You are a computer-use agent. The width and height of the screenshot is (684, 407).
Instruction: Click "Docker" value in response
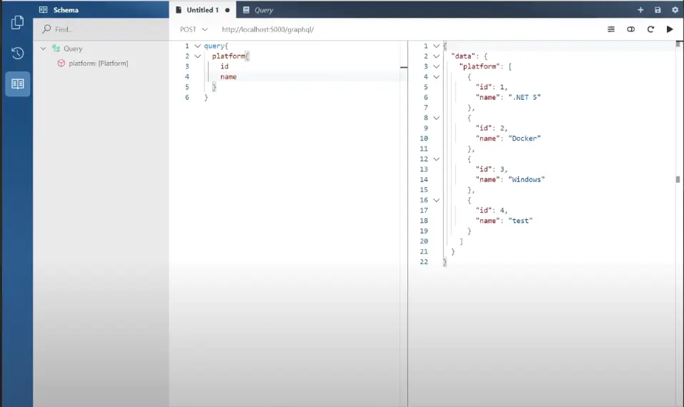[x=525, y=138]
